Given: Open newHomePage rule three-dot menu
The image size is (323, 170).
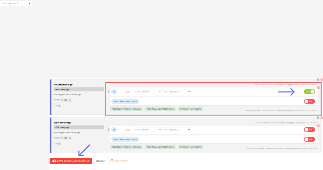Looking at the screenshot, I should tap(193, 92).
